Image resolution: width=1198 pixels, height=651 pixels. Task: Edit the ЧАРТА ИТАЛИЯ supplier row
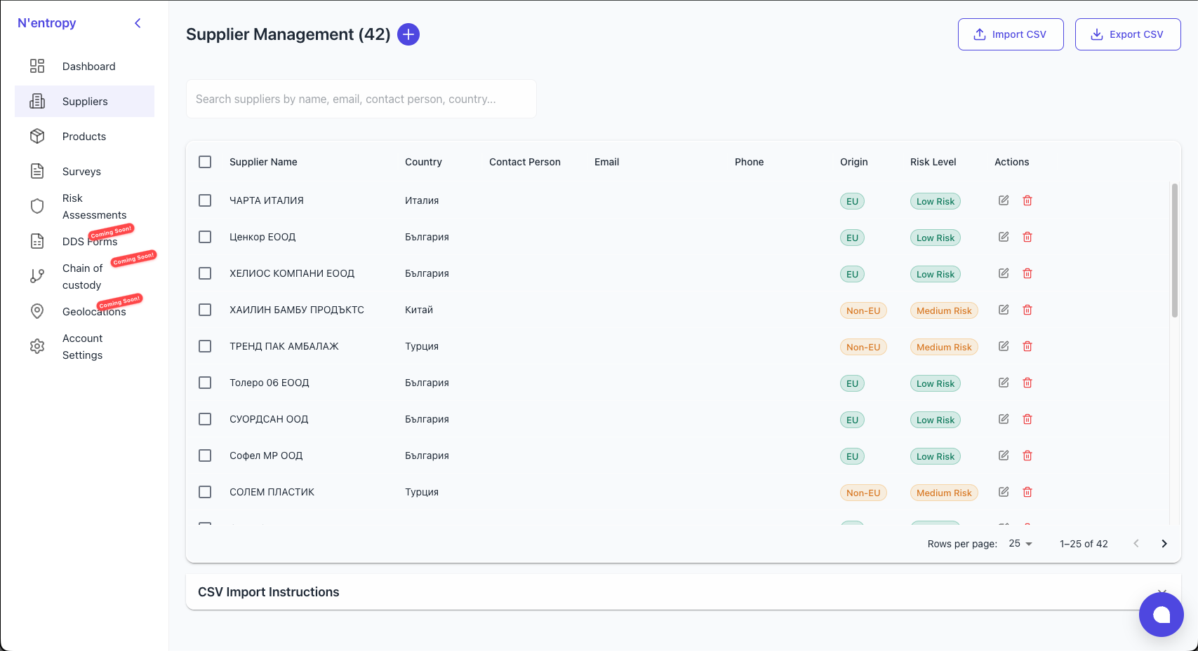pyautogui.click(x=1004, y=200)
